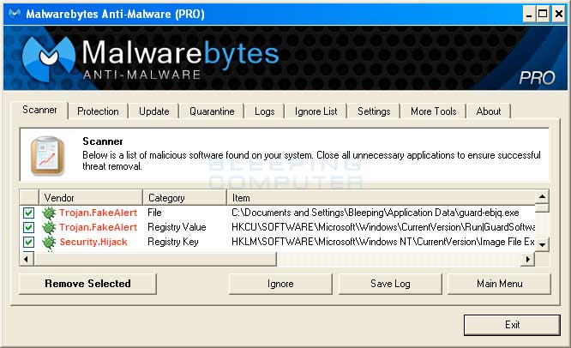This screenshot has height=348, width=571.
Task: Click the Exit button
Action: point(512,325)
